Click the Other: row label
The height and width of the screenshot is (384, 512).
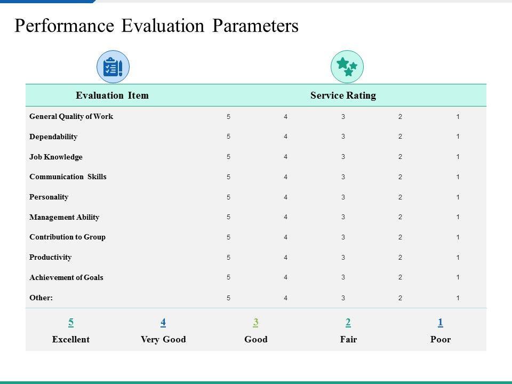click(41, 298)
